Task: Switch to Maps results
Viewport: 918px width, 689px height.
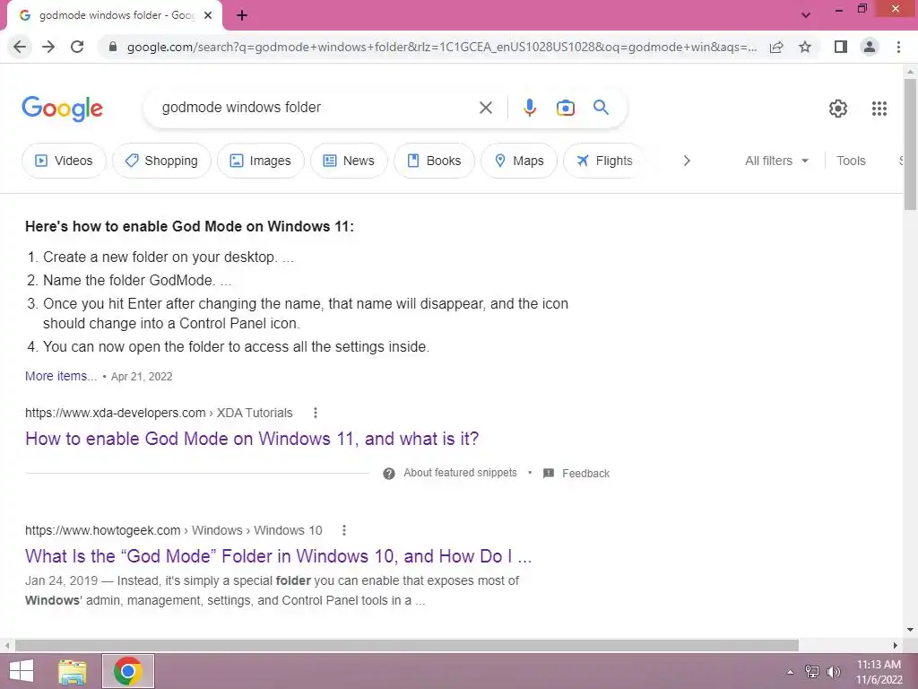Action: (519, 161)
